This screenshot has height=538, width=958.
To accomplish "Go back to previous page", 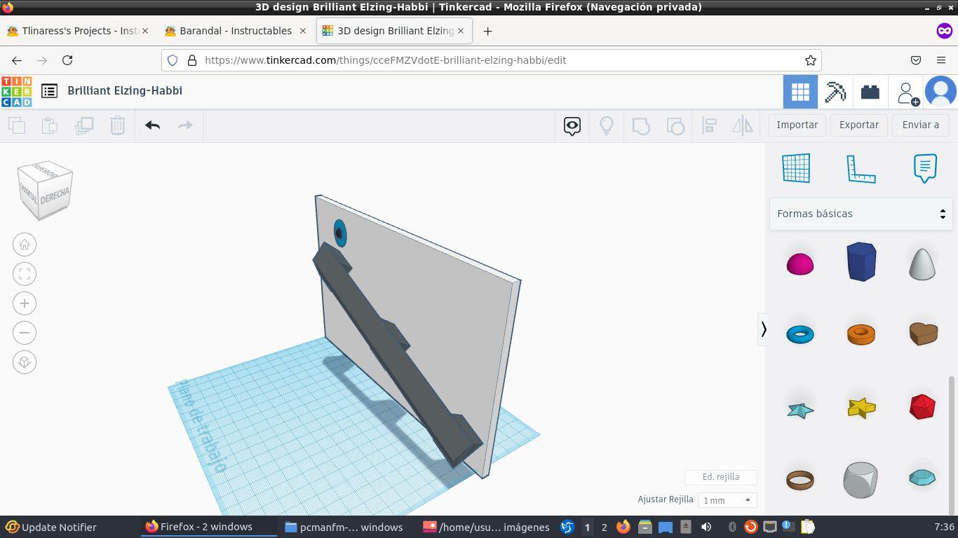I will [x=17, y=60].
